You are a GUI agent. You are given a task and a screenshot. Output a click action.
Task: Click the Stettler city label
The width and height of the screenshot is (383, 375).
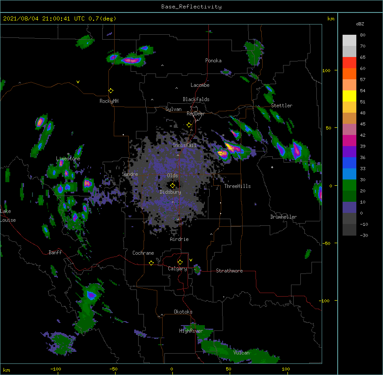(x=282, y=106)
